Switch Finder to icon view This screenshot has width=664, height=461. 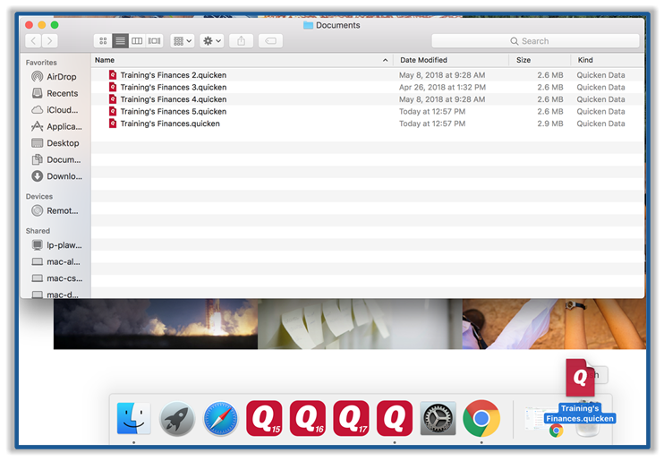click(x=103, y=41)
